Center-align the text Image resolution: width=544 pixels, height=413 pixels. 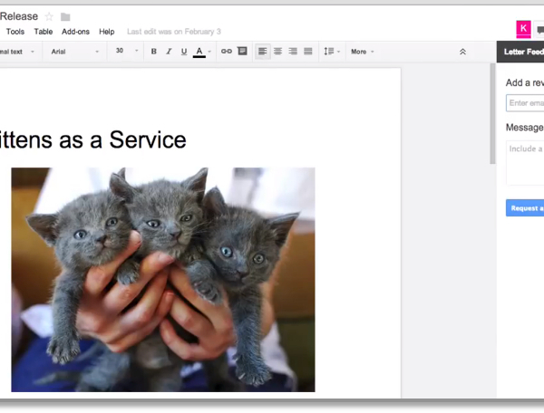coord(277,52)
